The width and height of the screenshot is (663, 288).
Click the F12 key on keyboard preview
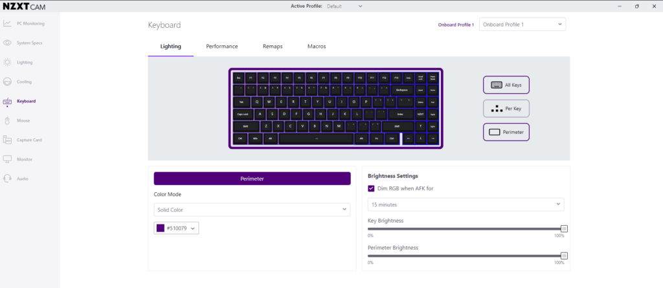click(385, 78)
